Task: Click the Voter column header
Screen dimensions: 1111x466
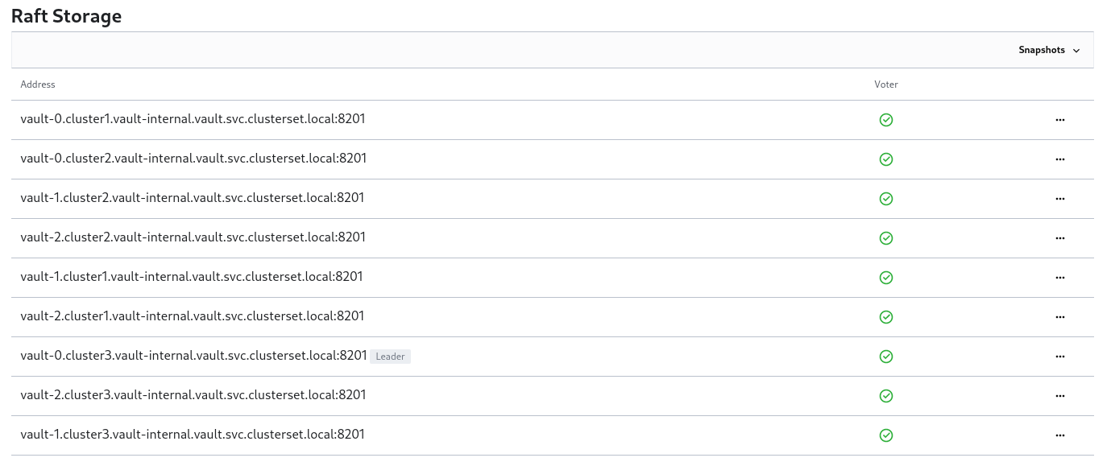Action: coord(885,85)
